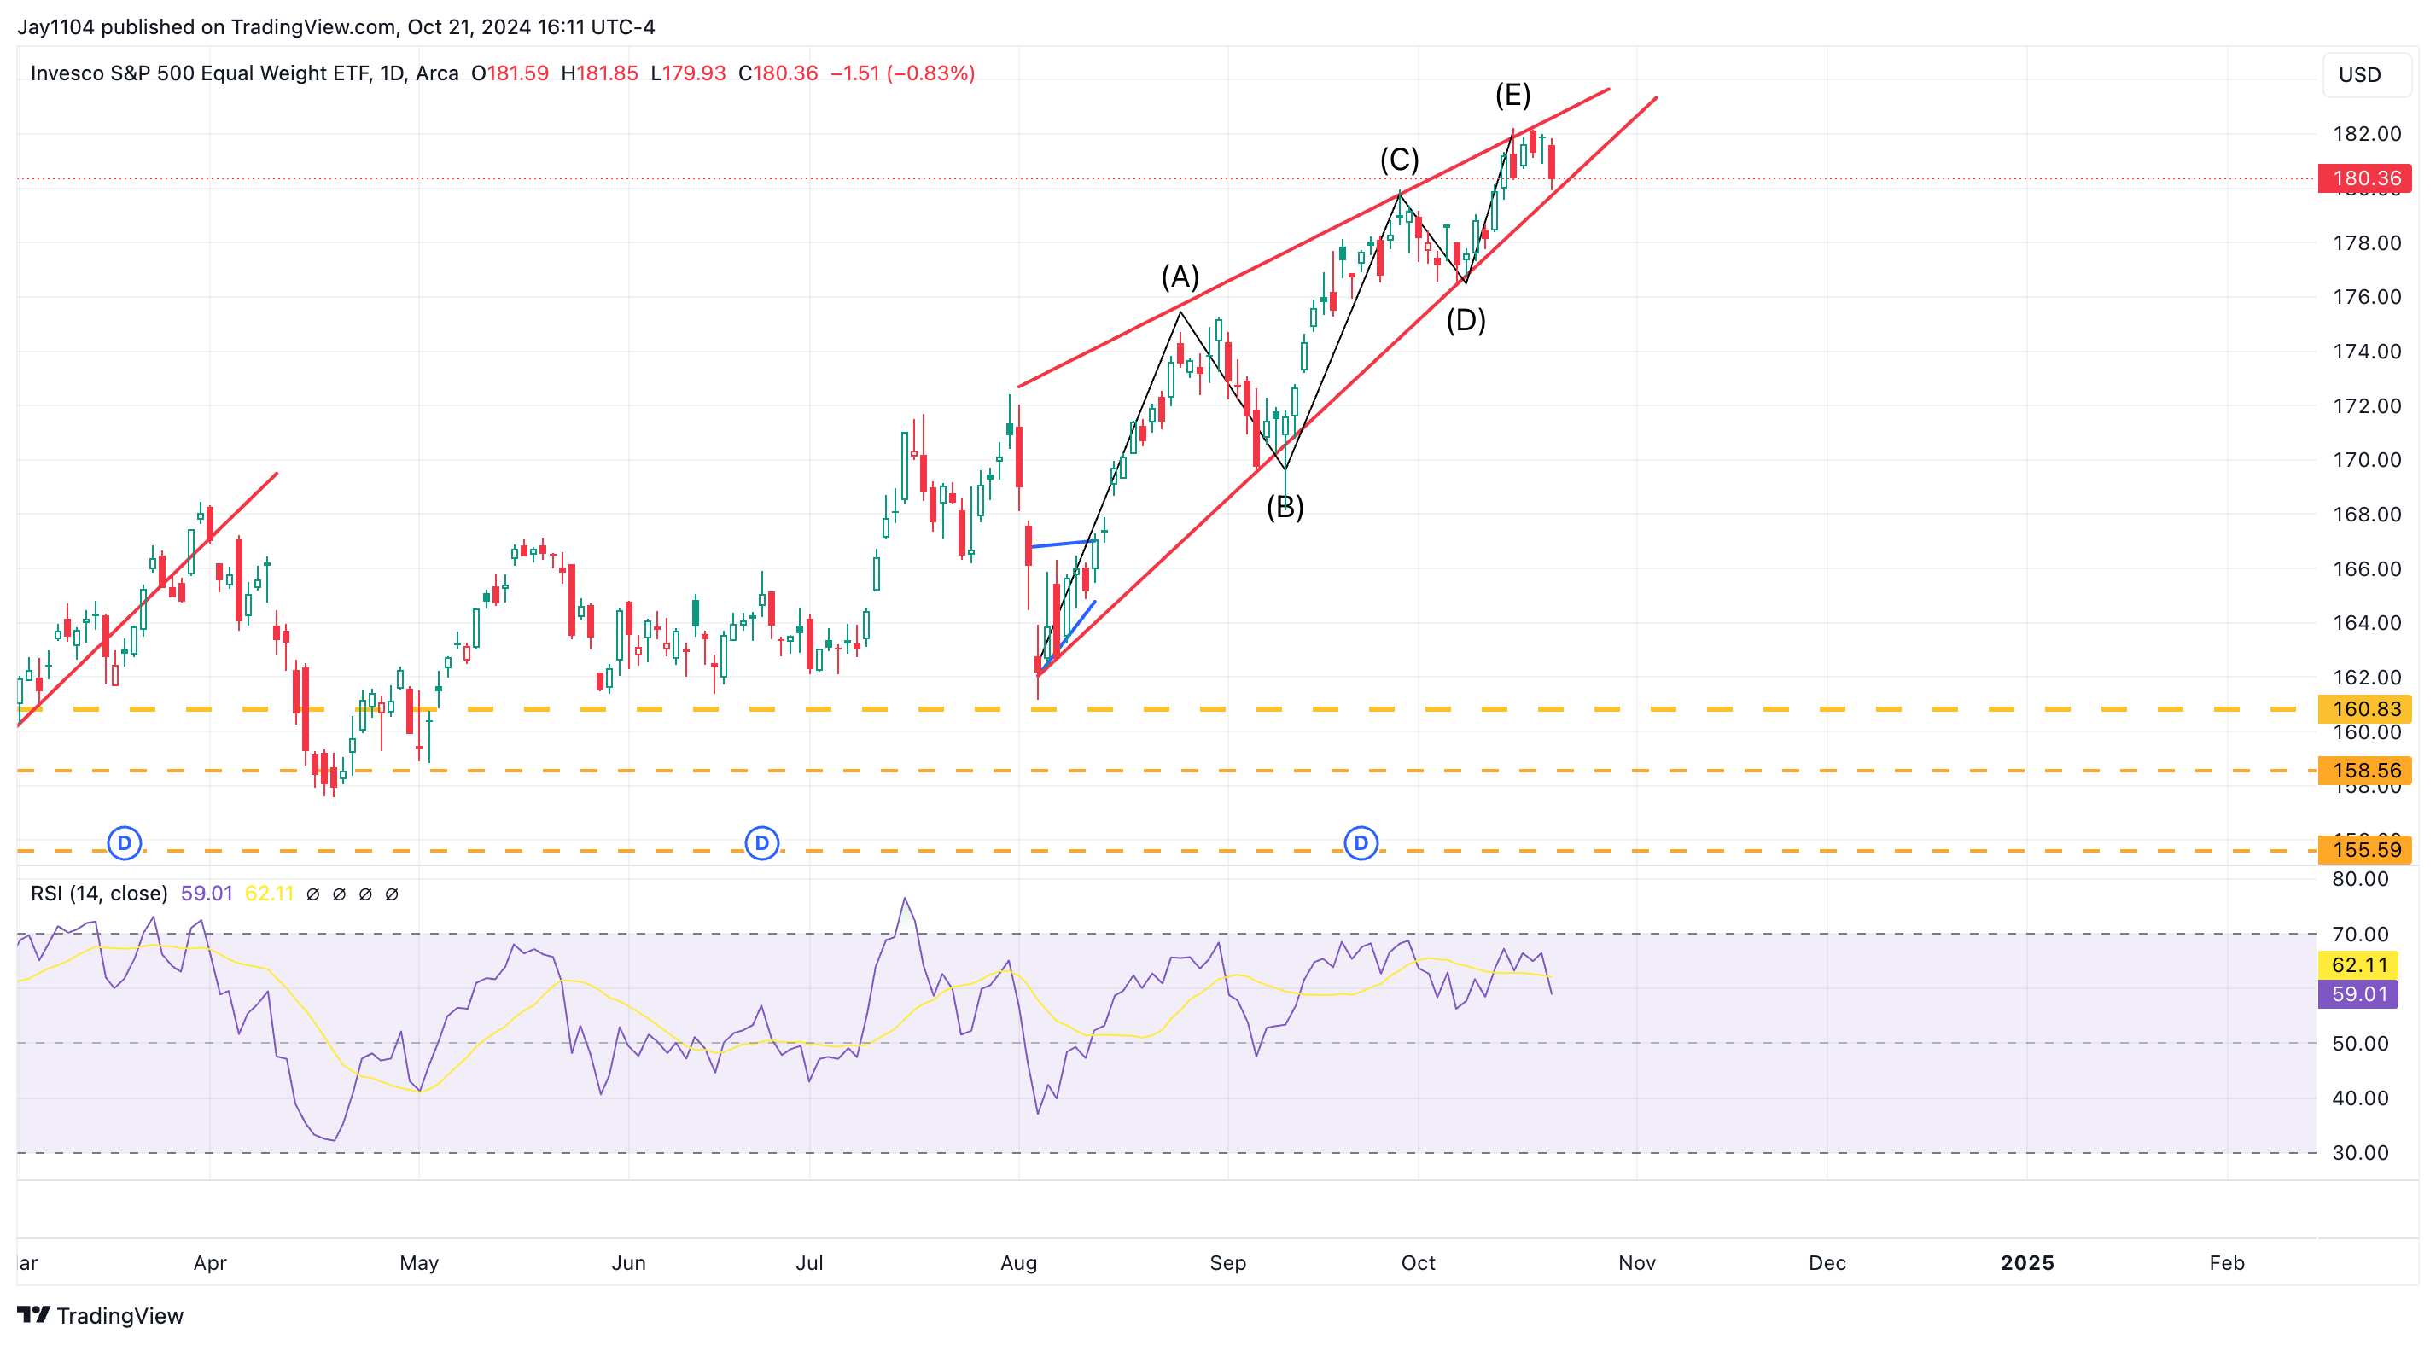
Task: Click the 158.56 support level label
Action: point(2365,770)
